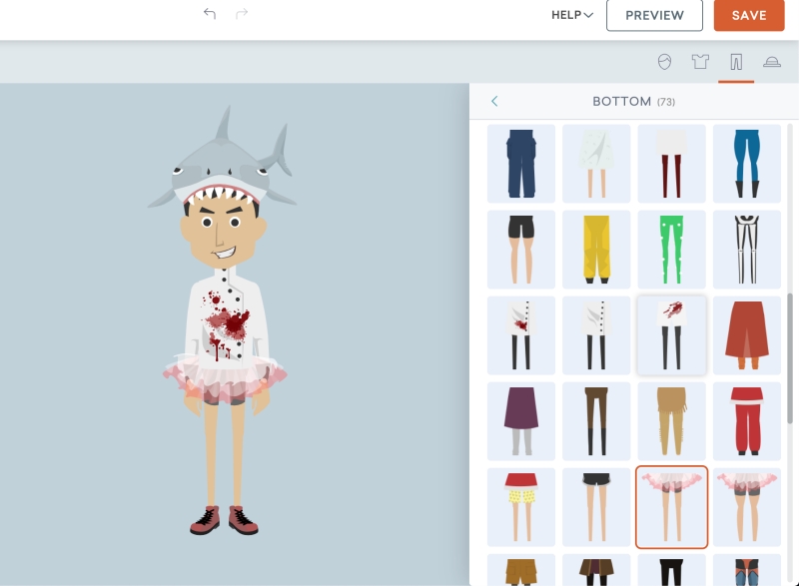The width and height of the screenshot is (799, 586).
Task: Pick chef coat bottom with blood at hem
Action: [521, 335]
